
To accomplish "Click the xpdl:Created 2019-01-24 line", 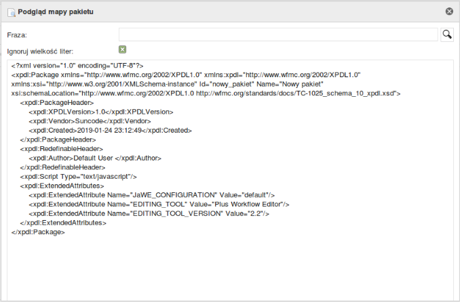I will [x=111, y=131].
